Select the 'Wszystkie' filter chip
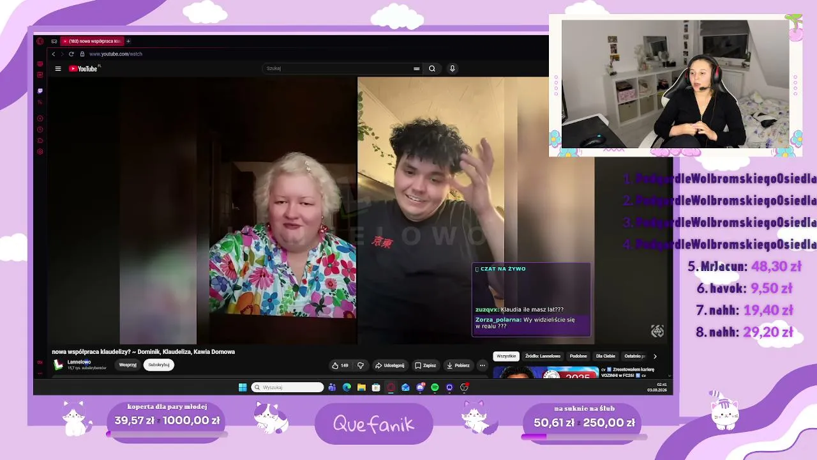The height and width of the screenshot is (460, 817). [x=506, y=356]
